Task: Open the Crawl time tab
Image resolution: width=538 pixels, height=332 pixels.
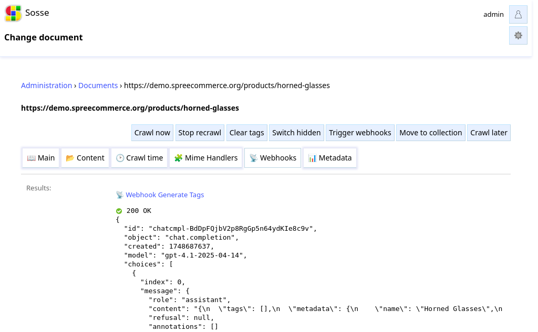Action: click(x=139, y=158)
